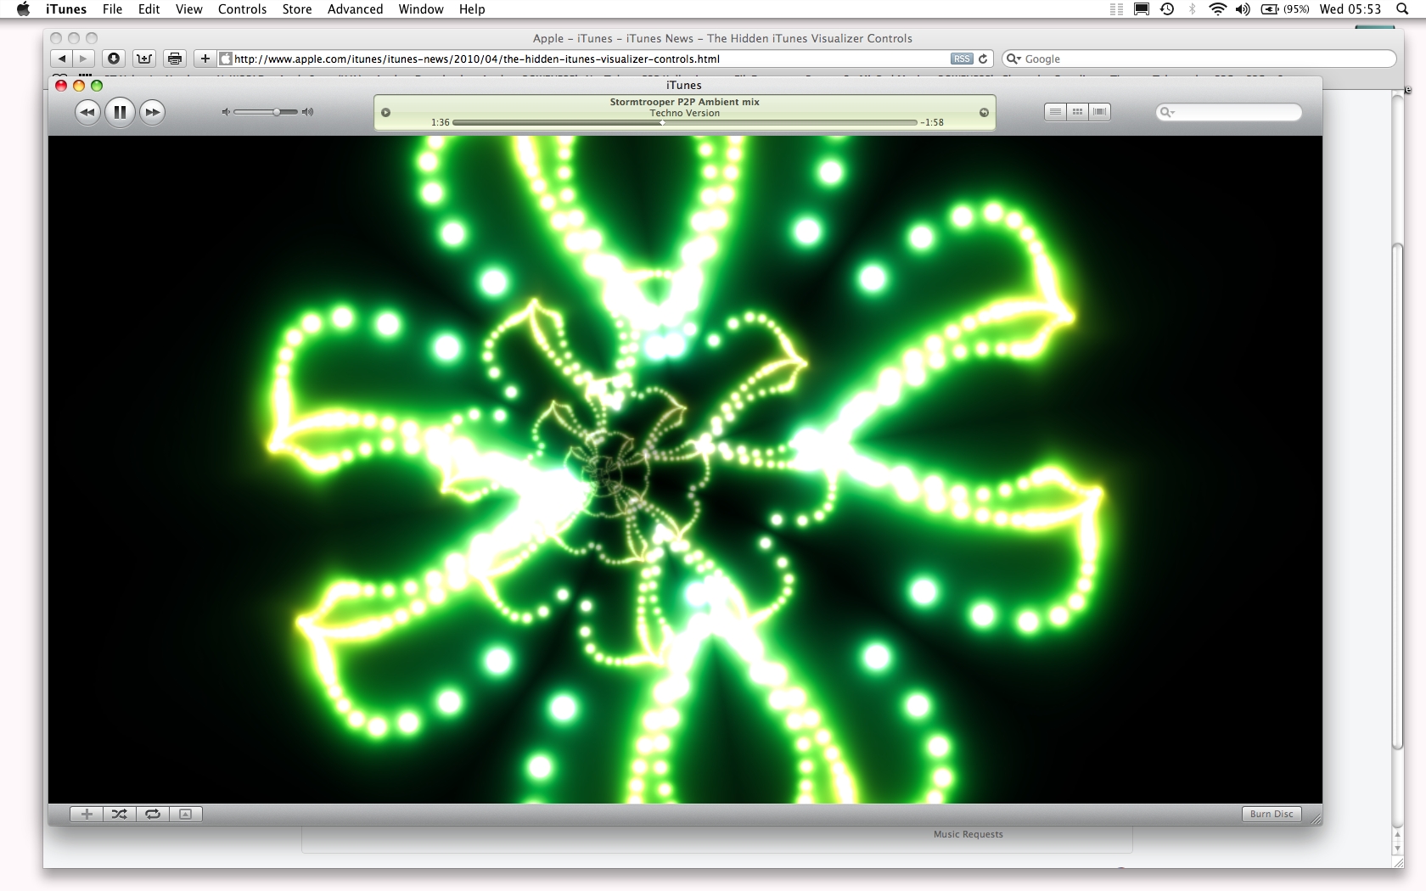
Task: Click the go-to-current-song arrow in iTunes display
Action: click(x=984, y=113)
